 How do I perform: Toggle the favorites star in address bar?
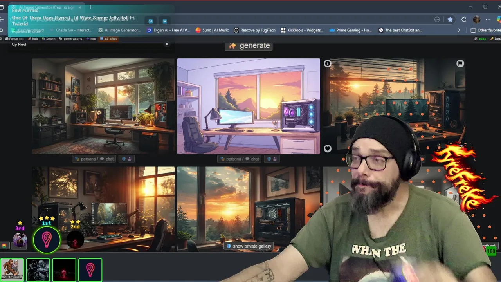[450, 19]
